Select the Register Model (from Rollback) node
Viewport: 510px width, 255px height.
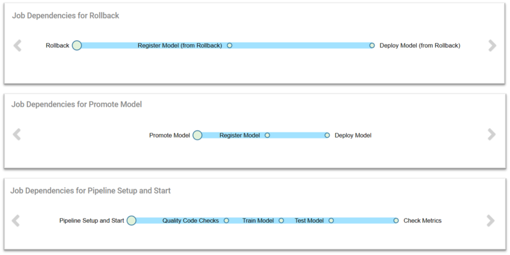click(230, 45)
